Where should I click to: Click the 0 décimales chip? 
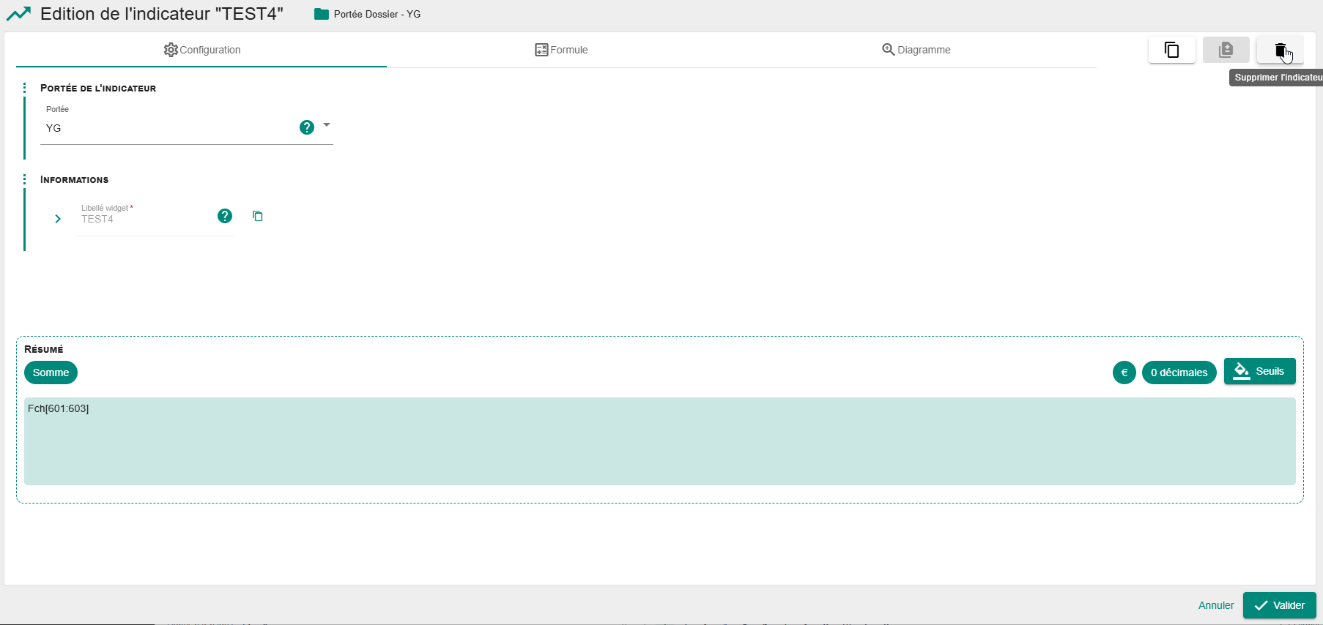[x=1179, y=373]
